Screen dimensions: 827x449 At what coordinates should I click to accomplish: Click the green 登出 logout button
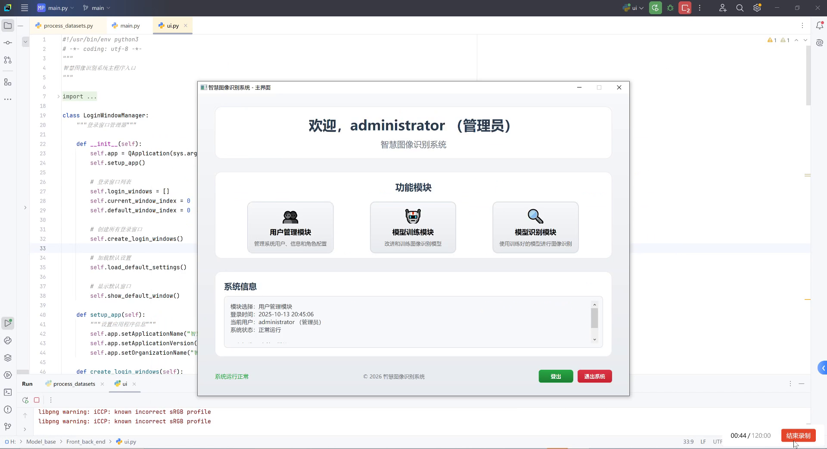555,376
